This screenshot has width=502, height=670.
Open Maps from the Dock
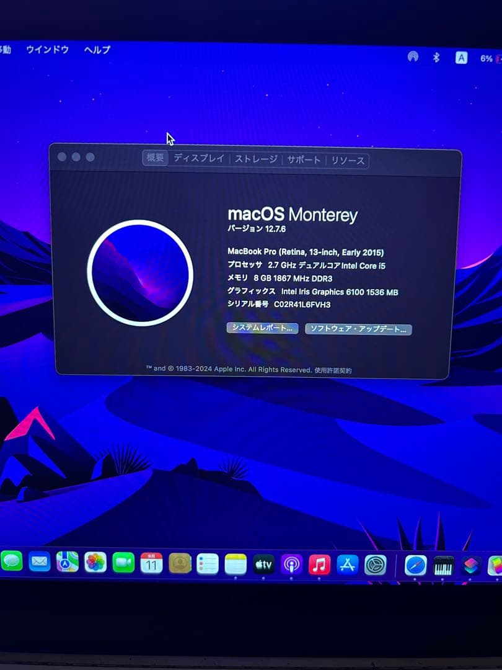[68, 562]
